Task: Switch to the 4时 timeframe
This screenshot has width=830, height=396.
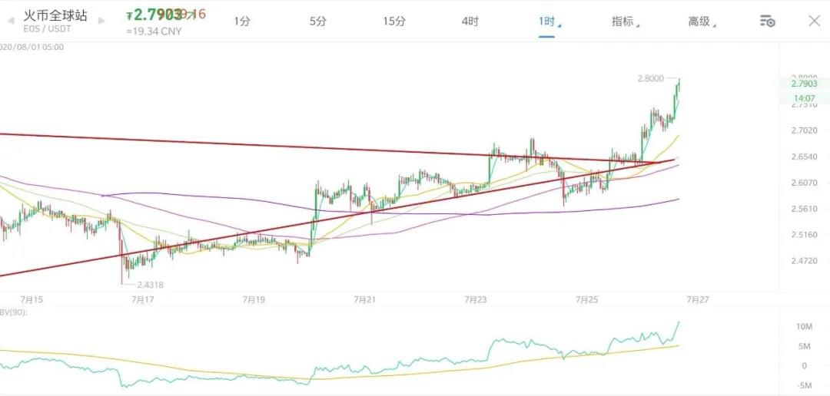Action: (x=470, y=21)
